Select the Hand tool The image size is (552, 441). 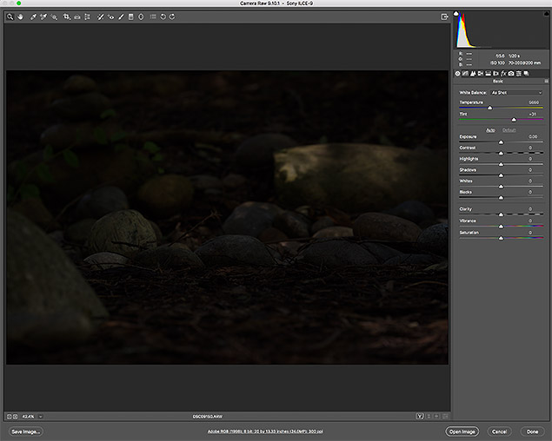tap(19, 16)
